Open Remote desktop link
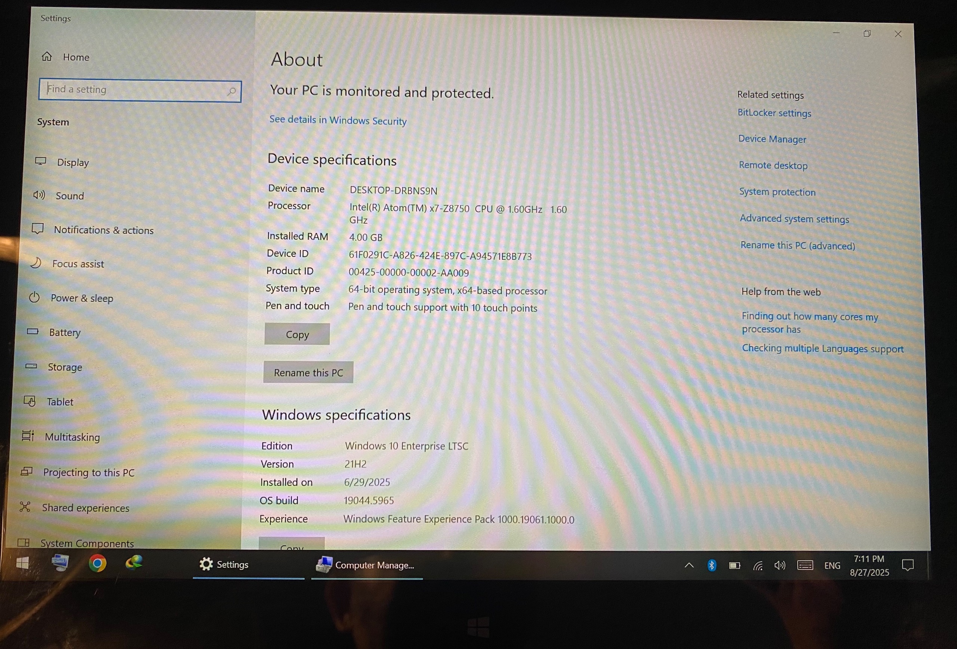This screenshot has height=649, width=957. click(773, 166)
